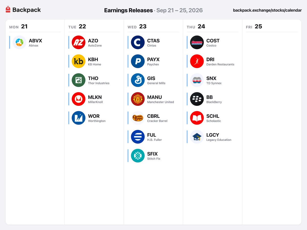This screenshot has width=307, height=230.
Task: Click the Costco COST logo
Action: click(x=197, y=42)
